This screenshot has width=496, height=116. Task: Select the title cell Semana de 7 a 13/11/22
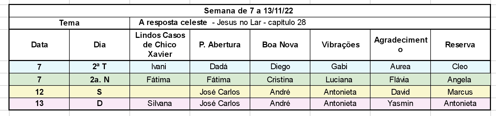[249, 11]
